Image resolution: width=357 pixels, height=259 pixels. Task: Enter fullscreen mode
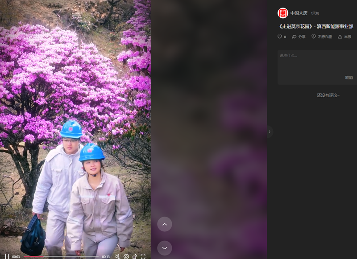(x=143, y=256)
